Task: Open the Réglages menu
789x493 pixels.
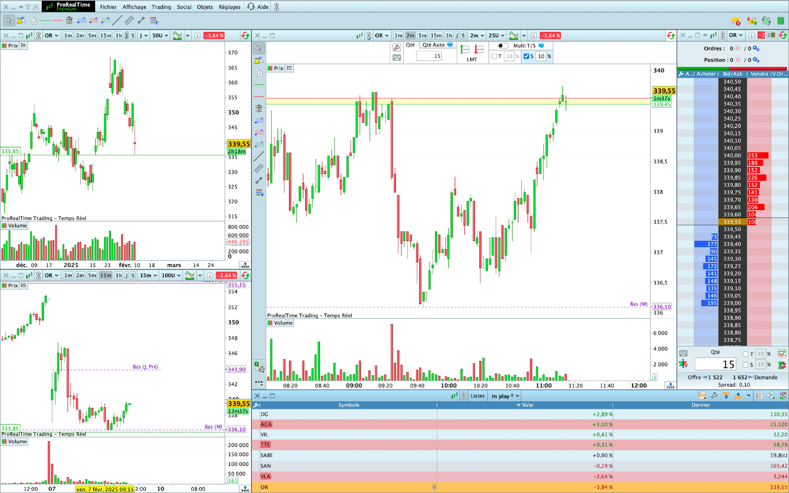Action: tap(229, 7)
